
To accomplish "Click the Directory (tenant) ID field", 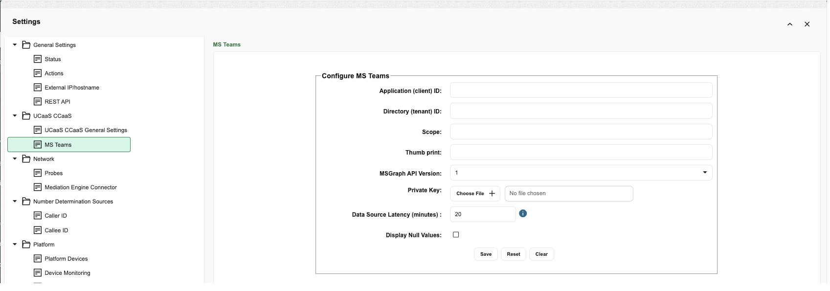I will pyautogui.click(x=581, y=111).
